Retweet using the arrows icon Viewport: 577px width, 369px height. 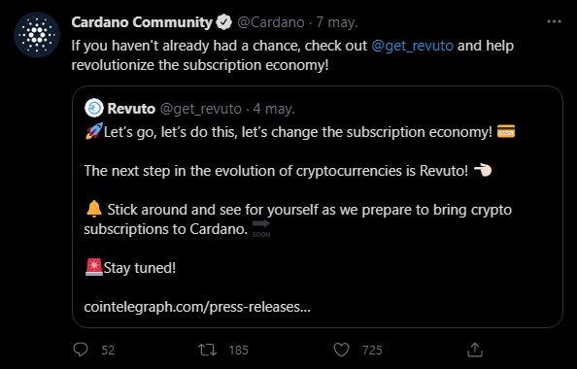208,350
